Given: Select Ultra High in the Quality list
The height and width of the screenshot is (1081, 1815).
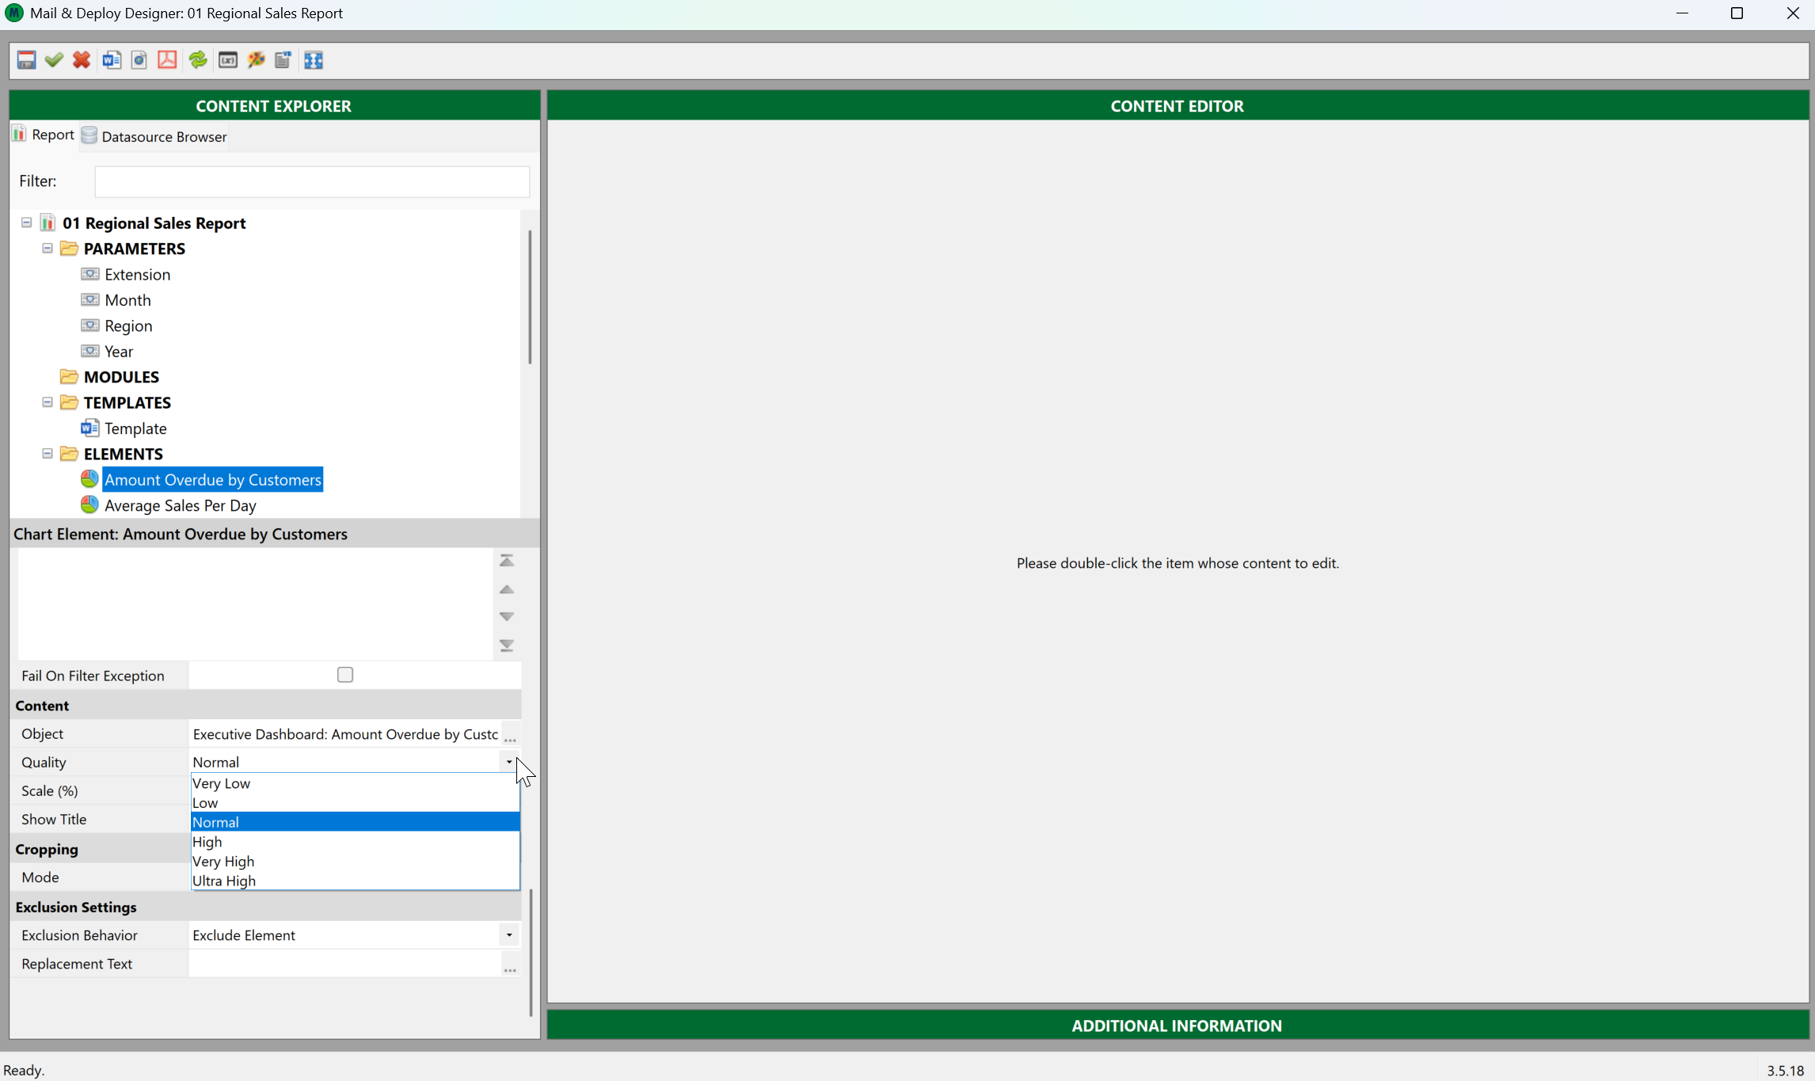Looking at the screenshot, I should click(224, 881).
